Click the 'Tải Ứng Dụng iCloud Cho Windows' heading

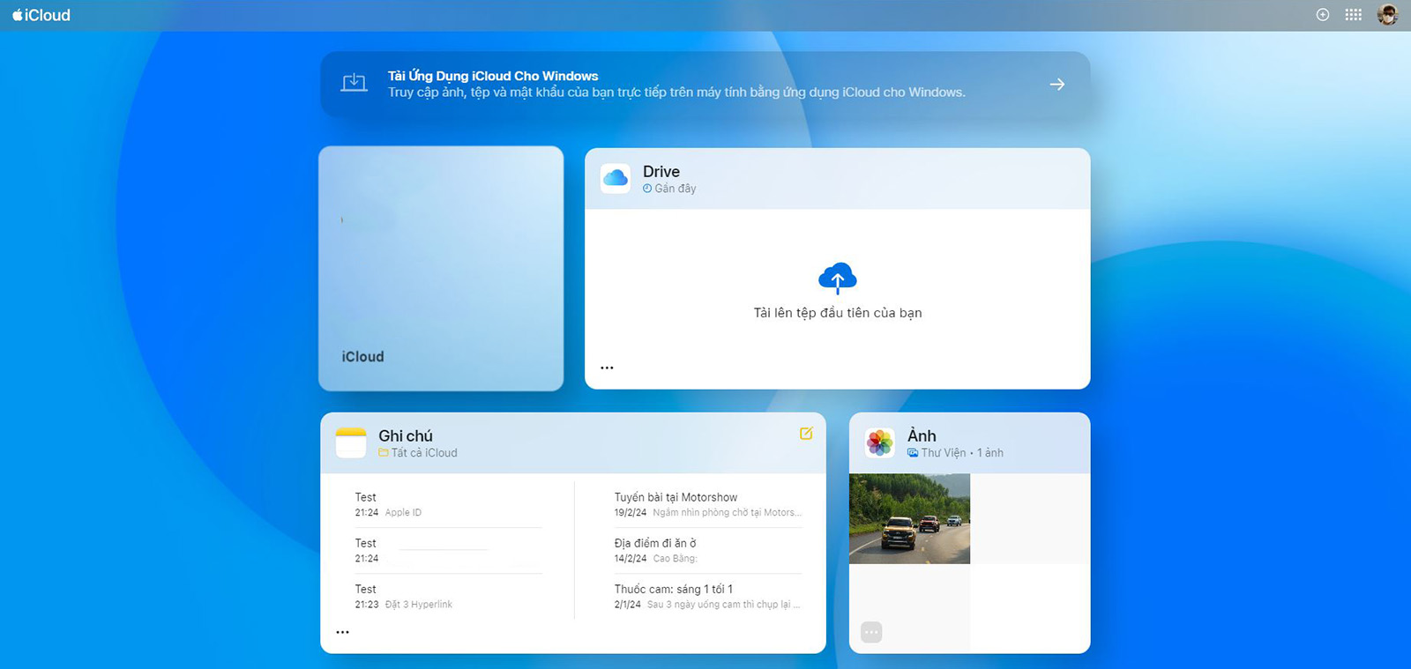493,76
